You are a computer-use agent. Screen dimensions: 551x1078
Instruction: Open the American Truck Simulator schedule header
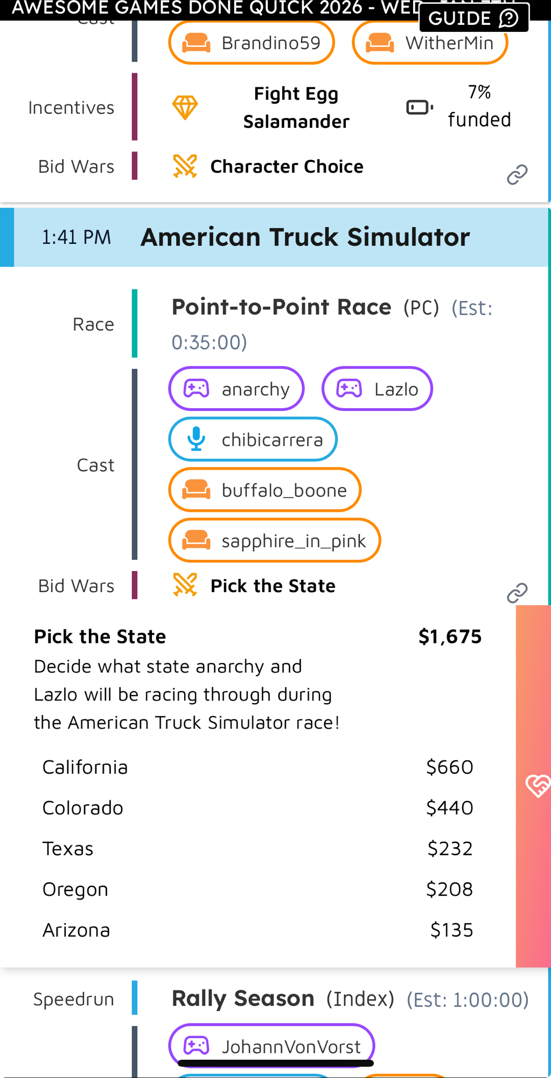tap(305, 237)
